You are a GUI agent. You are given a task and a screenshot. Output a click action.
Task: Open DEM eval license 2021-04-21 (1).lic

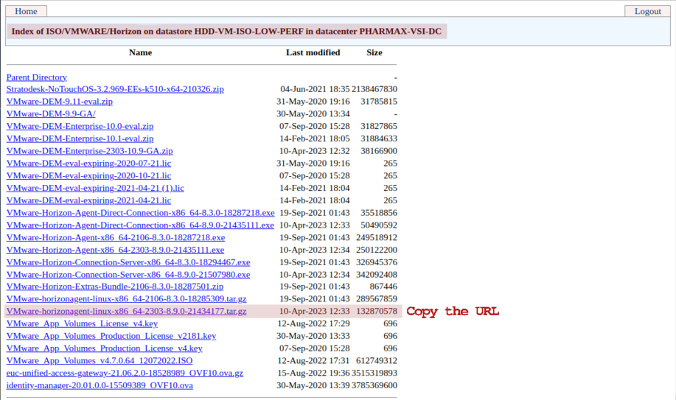pos(95,189)
